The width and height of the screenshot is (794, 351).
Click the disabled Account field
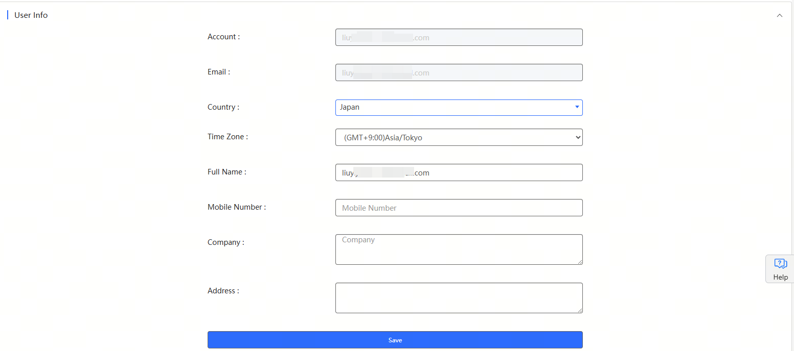(x=459, y=37)
